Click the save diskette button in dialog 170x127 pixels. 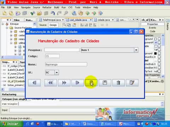pyautogui.click(x=105, y=83)
